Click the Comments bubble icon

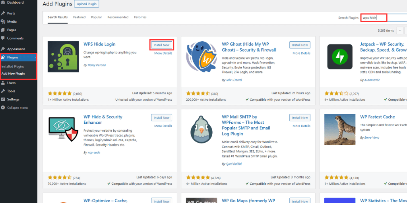[3, 38]
